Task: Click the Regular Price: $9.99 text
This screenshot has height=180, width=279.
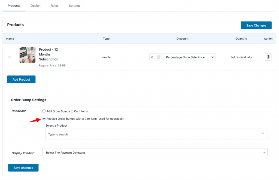Action: point(52,65)
